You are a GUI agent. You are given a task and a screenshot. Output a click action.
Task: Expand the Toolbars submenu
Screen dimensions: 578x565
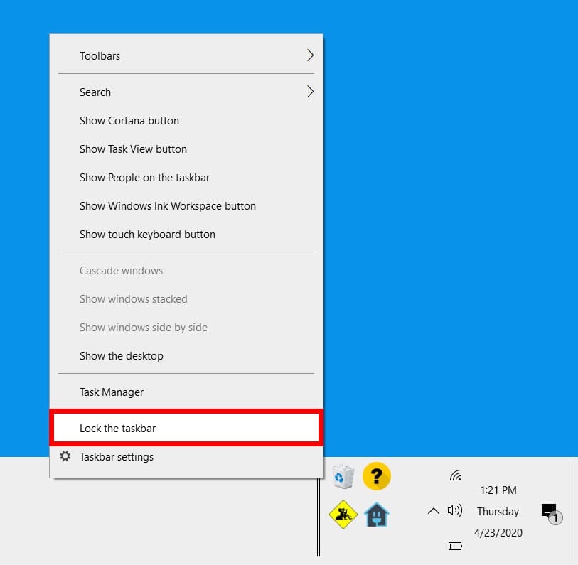186,55
